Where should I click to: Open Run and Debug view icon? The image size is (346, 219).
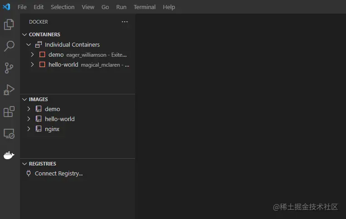[9, 90]
